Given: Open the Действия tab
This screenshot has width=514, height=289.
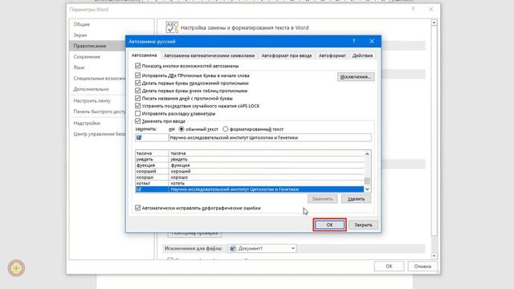Looking at the screenshot, I should pos(362,55).
